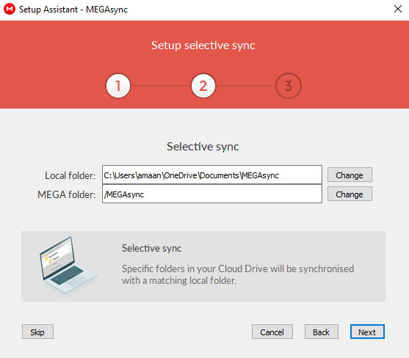Change the MEGA folder location
Screen dimensions: 409x358
tap(350, 194)
